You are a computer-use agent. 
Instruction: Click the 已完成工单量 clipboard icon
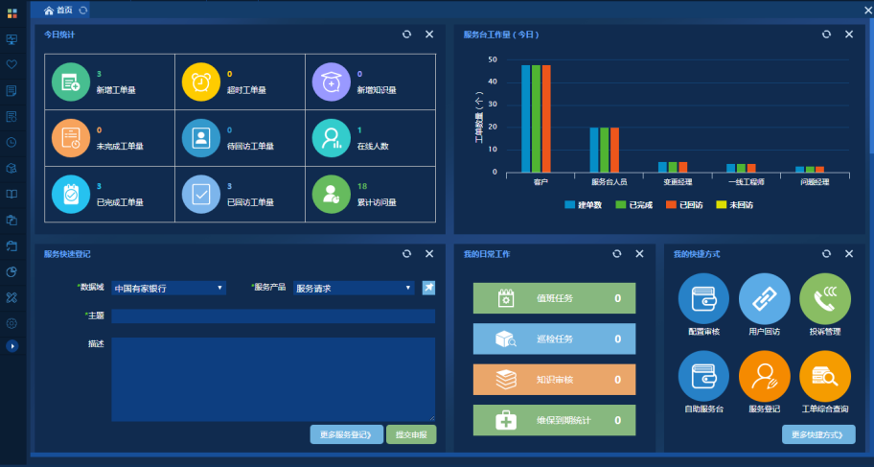pos(71,194)
